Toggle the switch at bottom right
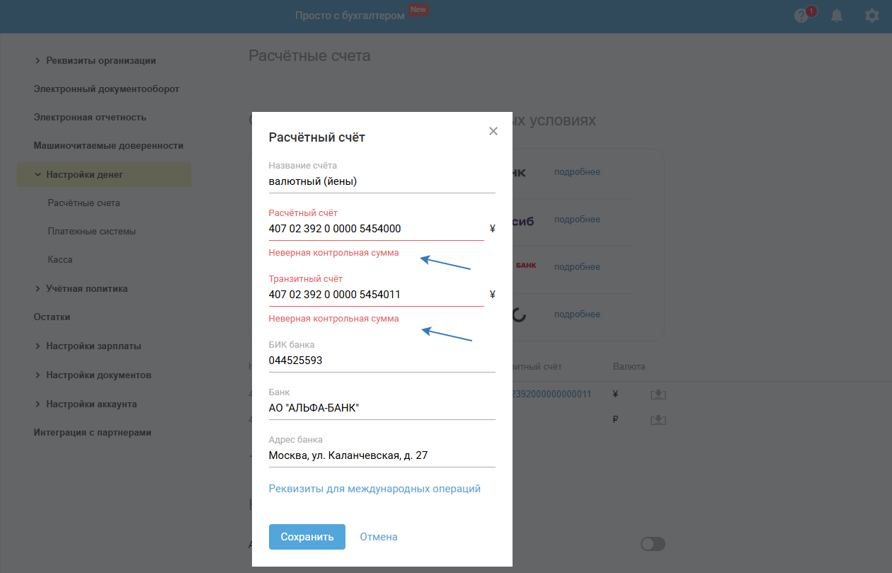This screenshot has height=573, width=892. [653, 544]
